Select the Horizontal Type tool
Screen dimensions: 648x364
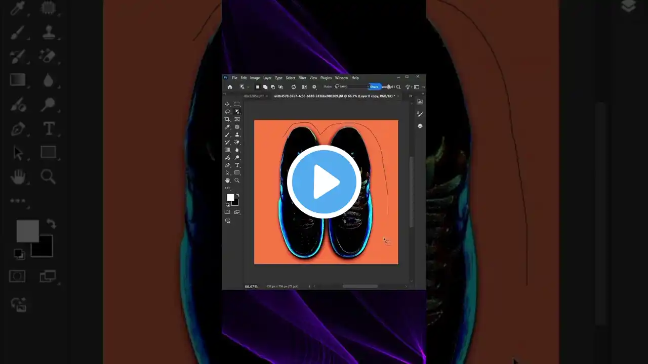pos(237,165)
